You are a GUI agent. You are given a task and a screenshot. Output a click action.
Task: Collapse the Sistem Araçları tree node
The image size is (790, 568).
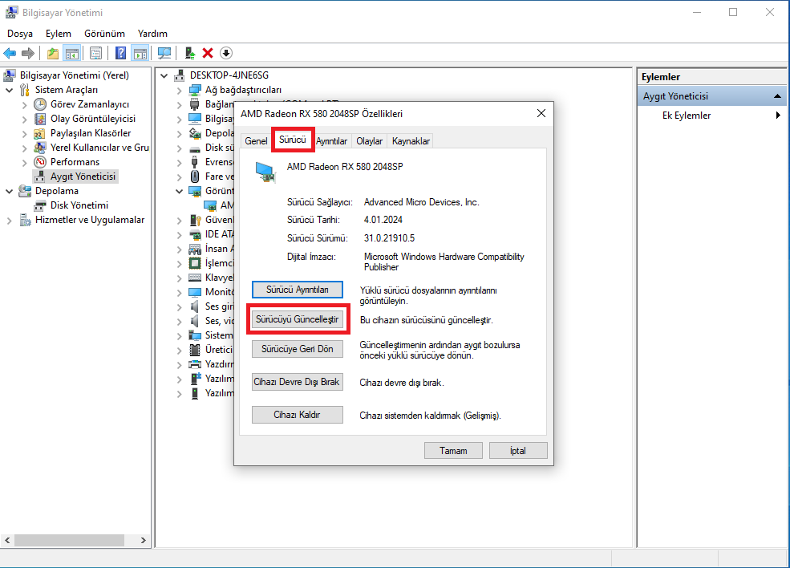point(9,90)
